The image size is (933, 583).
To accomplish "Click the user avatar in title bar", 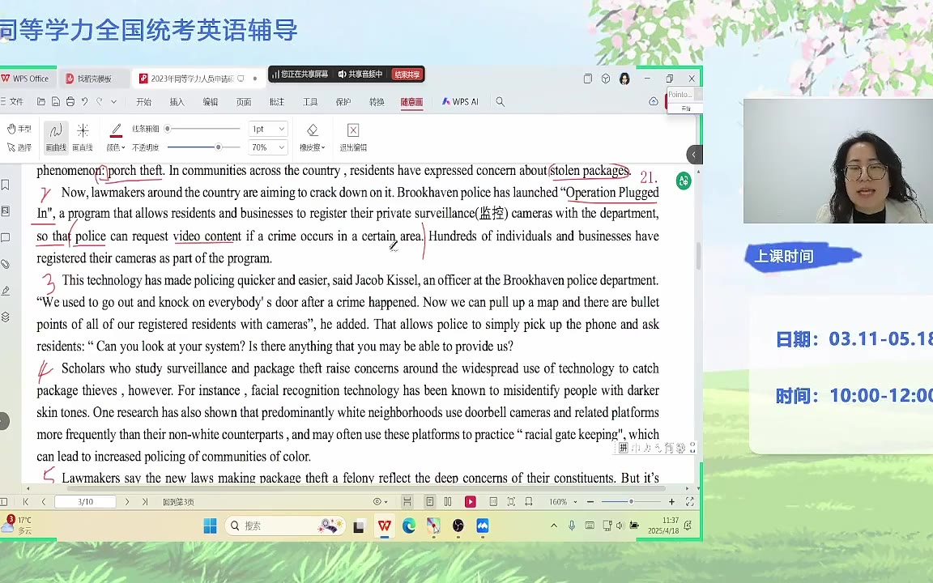I will click(624, 79).
